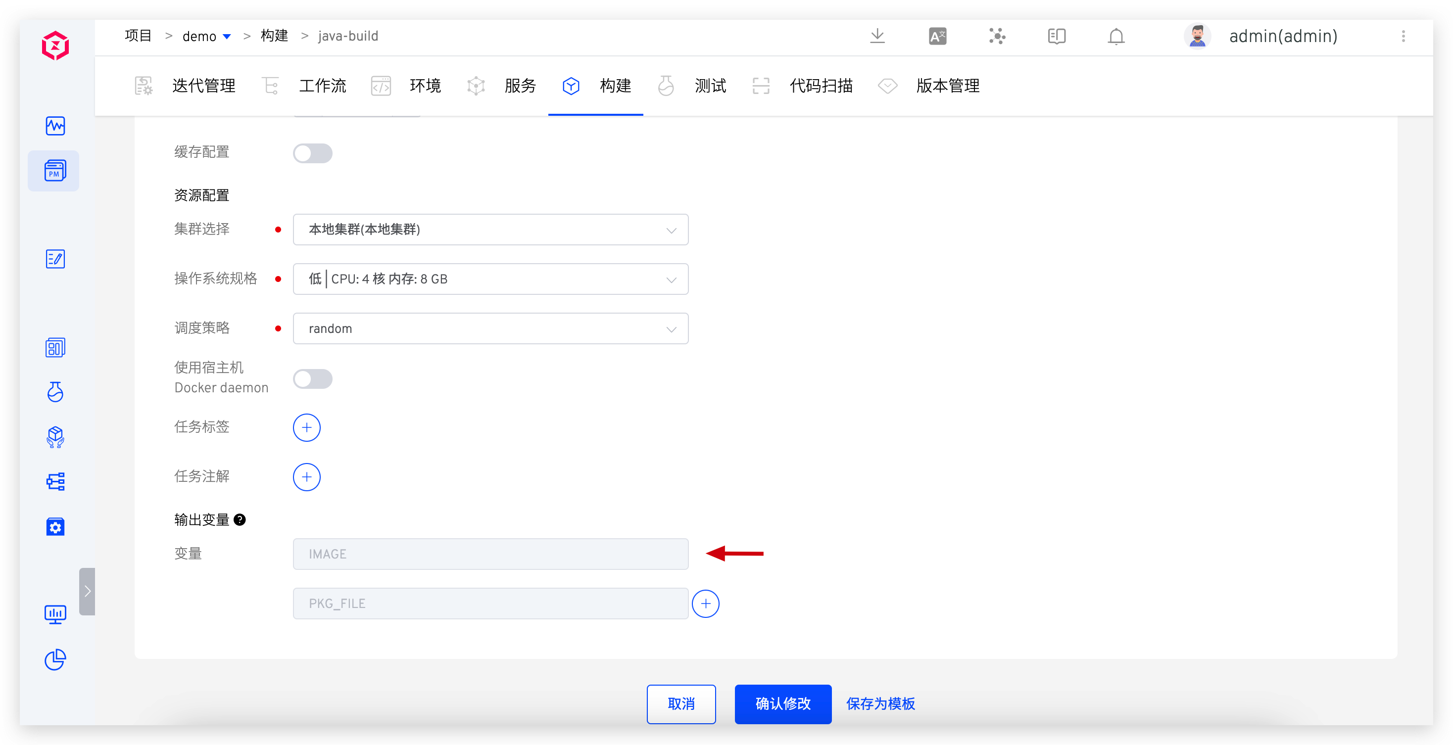Open notifications bell
This screenshot has width=1453, height=745.
(x=1115, y=36)
